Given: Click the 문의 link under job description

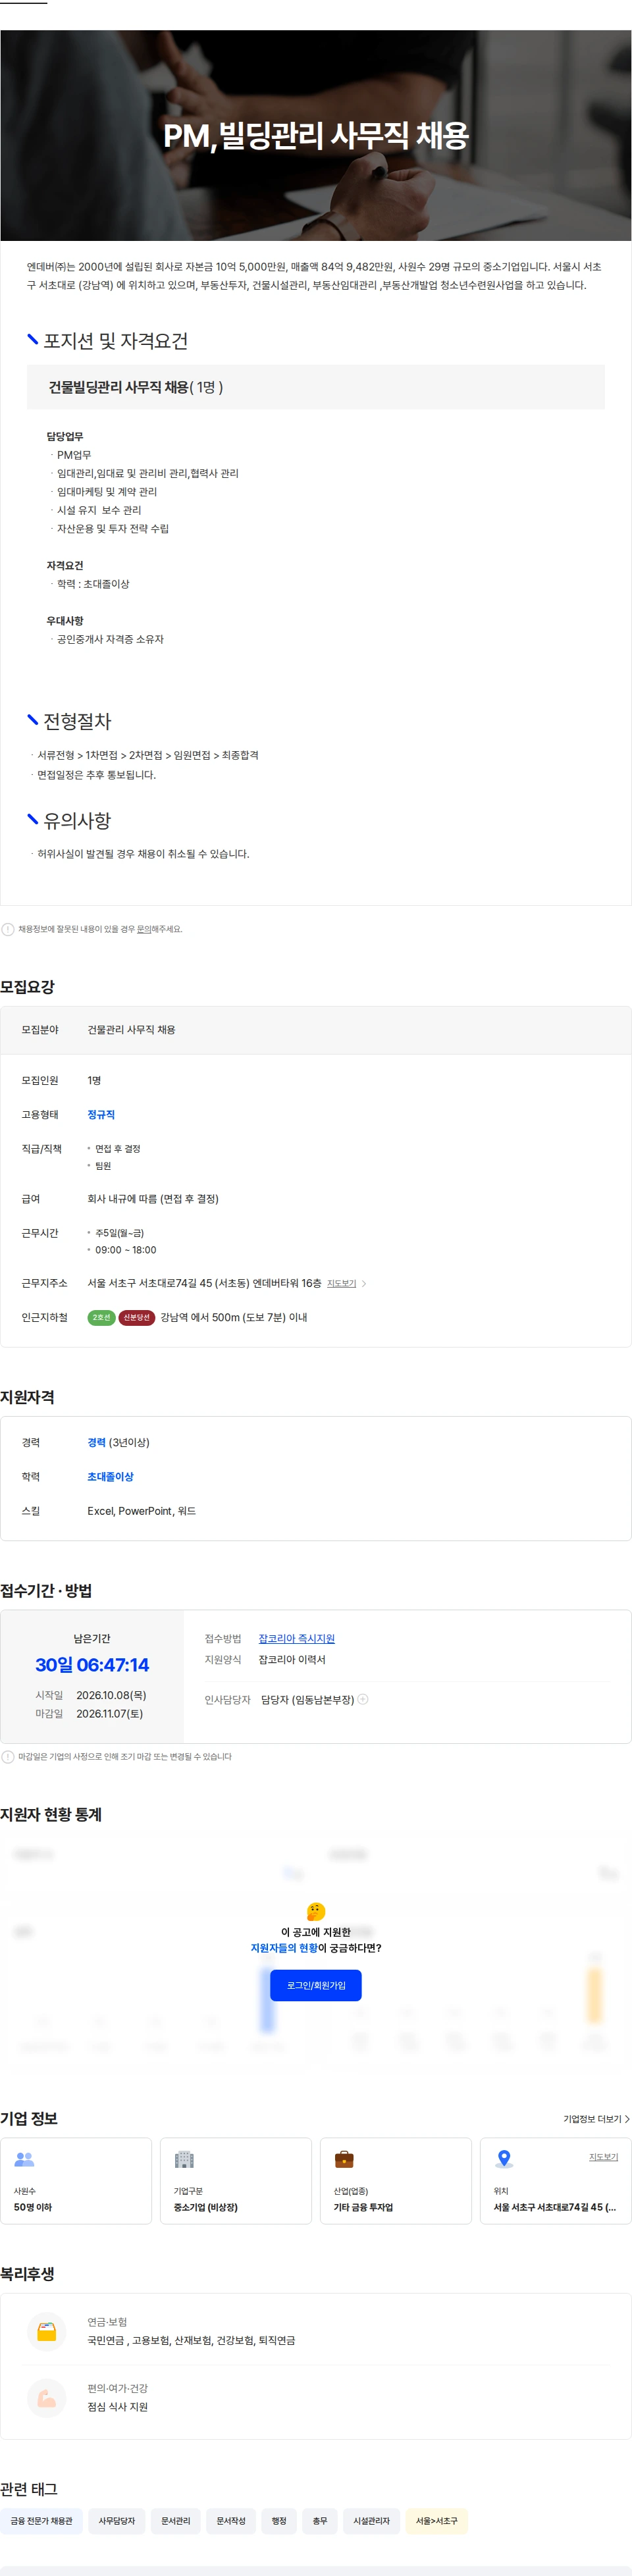Looking at the screenshot, I should pyautogui.click(x=144, y=929).
